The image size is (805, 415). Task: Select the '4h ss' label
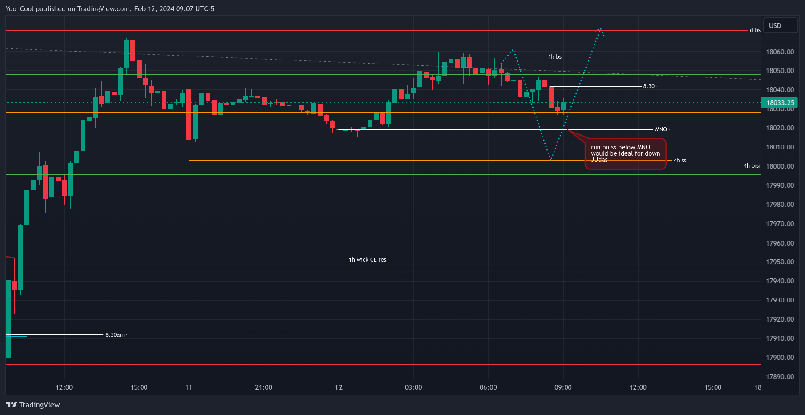click(680, 161)
